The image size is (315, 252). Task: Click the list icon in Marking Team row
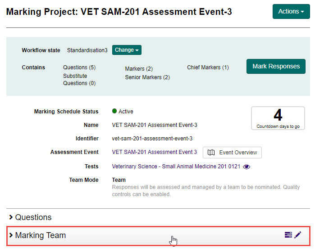[288, 235]
